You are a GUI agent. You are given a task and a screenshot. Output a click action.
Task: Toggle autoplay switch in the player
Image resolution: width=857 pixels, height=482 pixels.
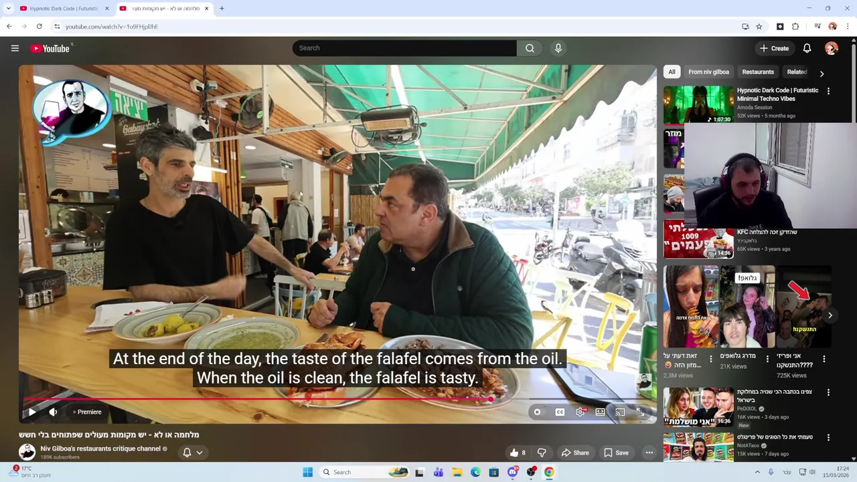point(537,412)
